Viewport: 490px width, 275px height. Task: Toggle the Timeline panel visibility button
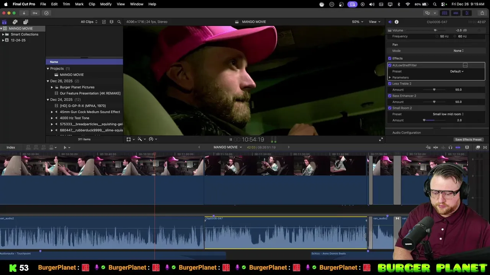click(x=456, y=13)
